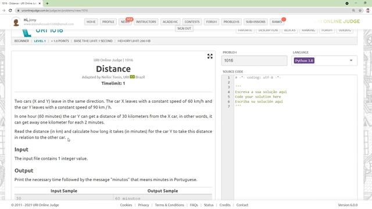This screenshot has width=372, height=209.
Task: Open the Chrome profile avatar
Action: [x=368, y=10]
